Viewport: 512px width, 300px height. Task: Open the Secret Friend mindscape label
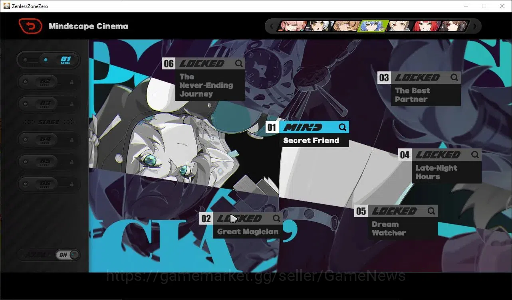click(311, 140)
